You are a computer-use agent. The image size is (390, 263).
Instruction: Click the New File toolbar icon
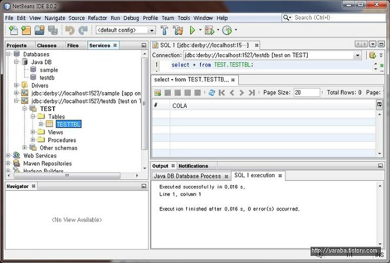13,30
